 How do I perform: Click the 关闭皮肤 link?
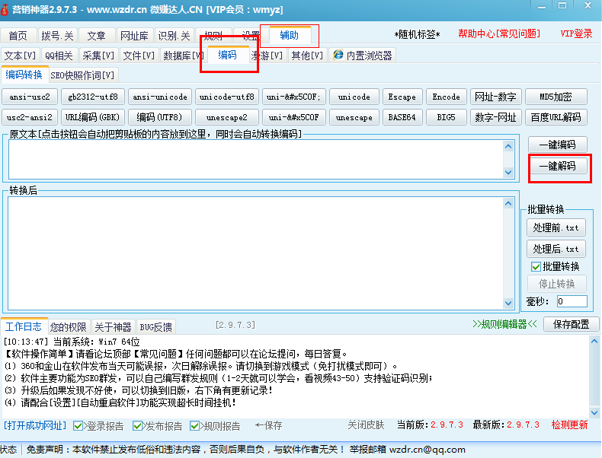tap(366, 425)
